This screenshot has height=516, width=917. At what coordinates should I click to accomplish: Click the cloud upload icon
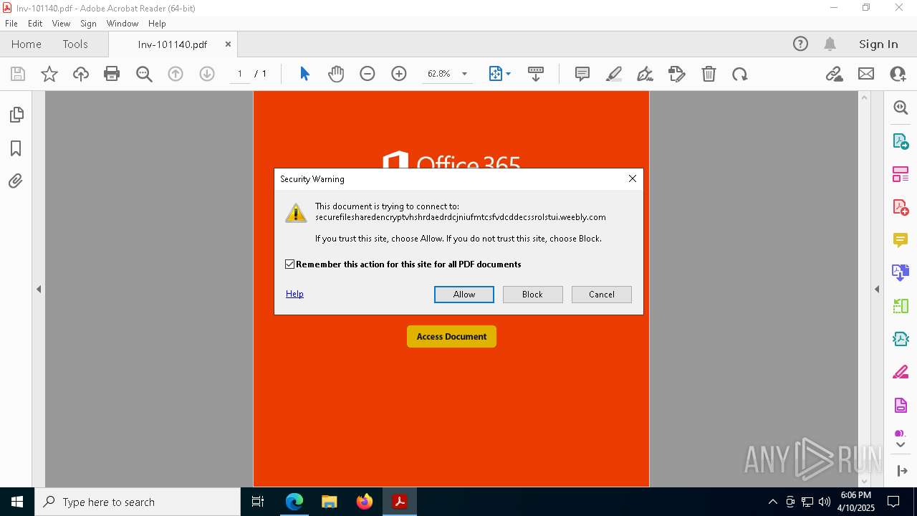pos(81,74)
